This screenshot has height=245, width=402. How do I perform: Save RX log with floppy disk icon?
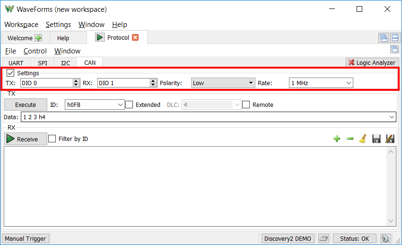coord(376,139)
